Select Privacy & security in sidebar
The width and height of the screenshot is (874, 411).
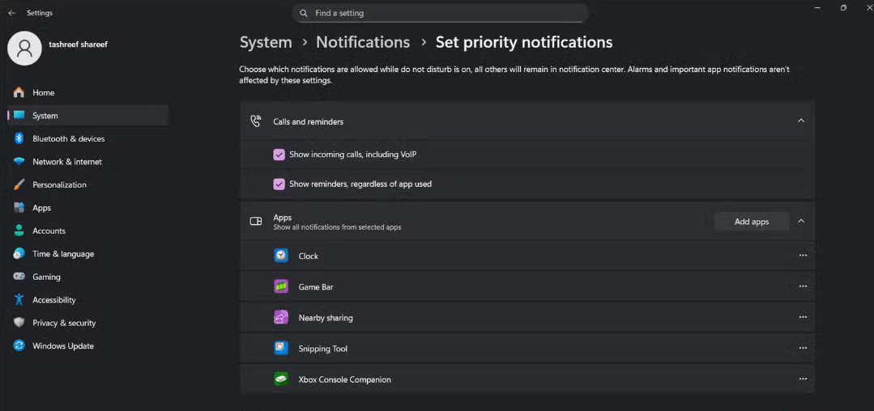[x=64, y=323]
